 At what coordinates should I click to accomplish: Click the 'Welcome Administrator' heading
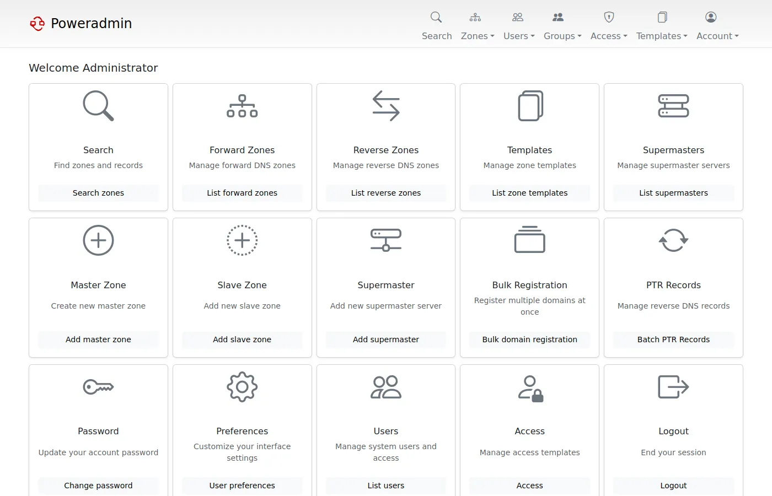tap(93, 68)
